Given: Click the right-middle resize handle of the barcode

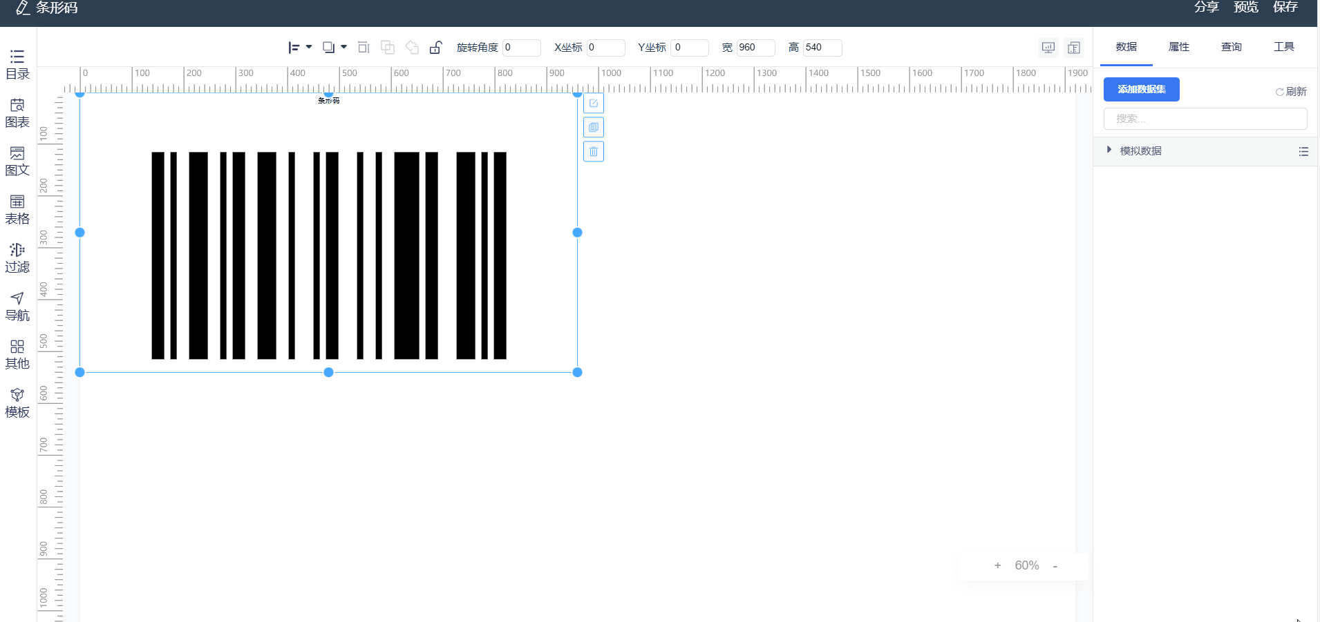Looking at the screenshot, I should [578, 233].
